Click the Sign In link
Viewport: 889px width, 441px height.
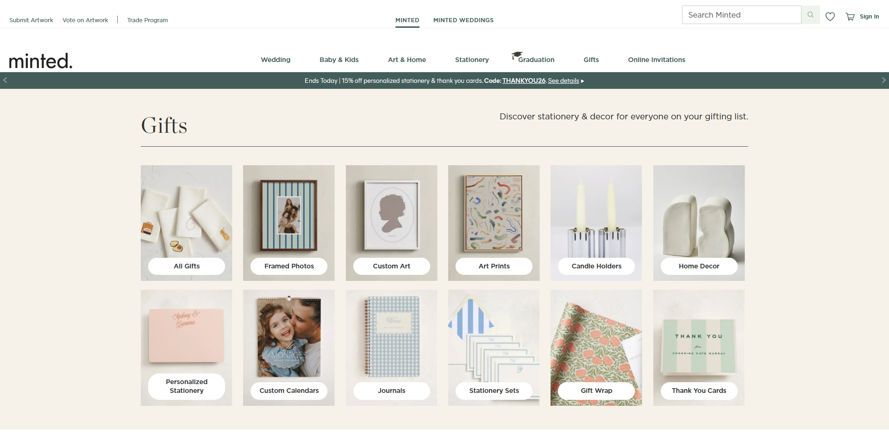click(869, 17)
